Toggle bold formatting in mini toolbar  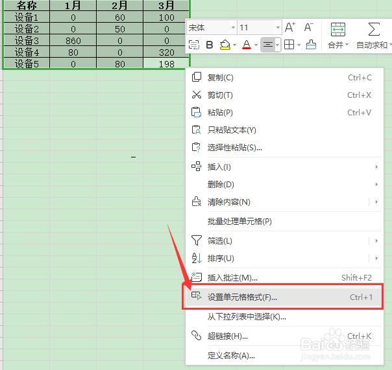(x=210, y=45)
